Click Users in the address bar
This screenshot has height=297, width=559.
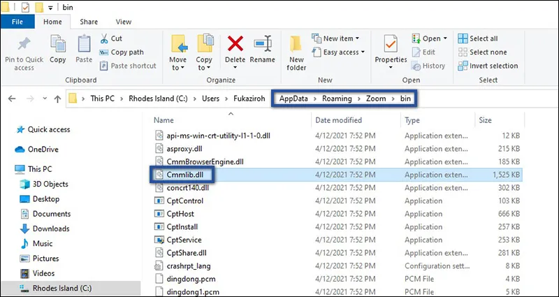tap(210, 99)
